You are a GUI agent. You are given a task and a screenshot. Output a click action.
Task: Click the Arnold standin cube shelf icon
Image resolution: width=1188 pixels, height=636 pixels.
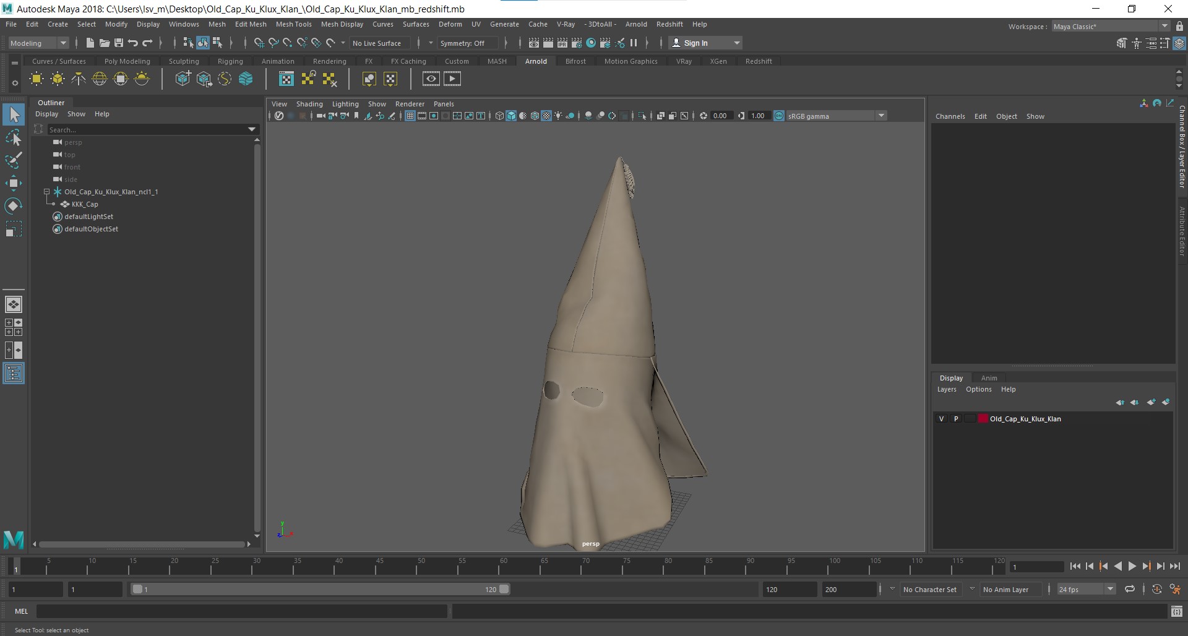click(x=183, y=79)
